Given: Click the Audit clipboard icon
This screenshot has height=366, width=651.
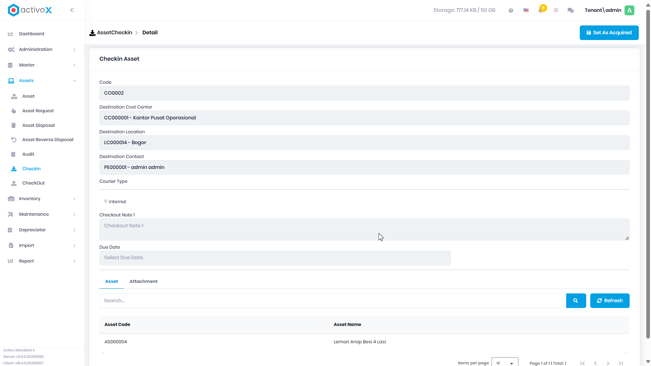Looking at the screenshot, I should pyautogui.click(x=13, y=154).
